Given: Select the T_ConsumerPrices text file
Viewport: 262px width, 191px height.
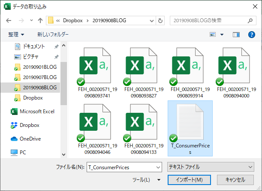Looking at the screenshot, I should [x=190, y=128].
